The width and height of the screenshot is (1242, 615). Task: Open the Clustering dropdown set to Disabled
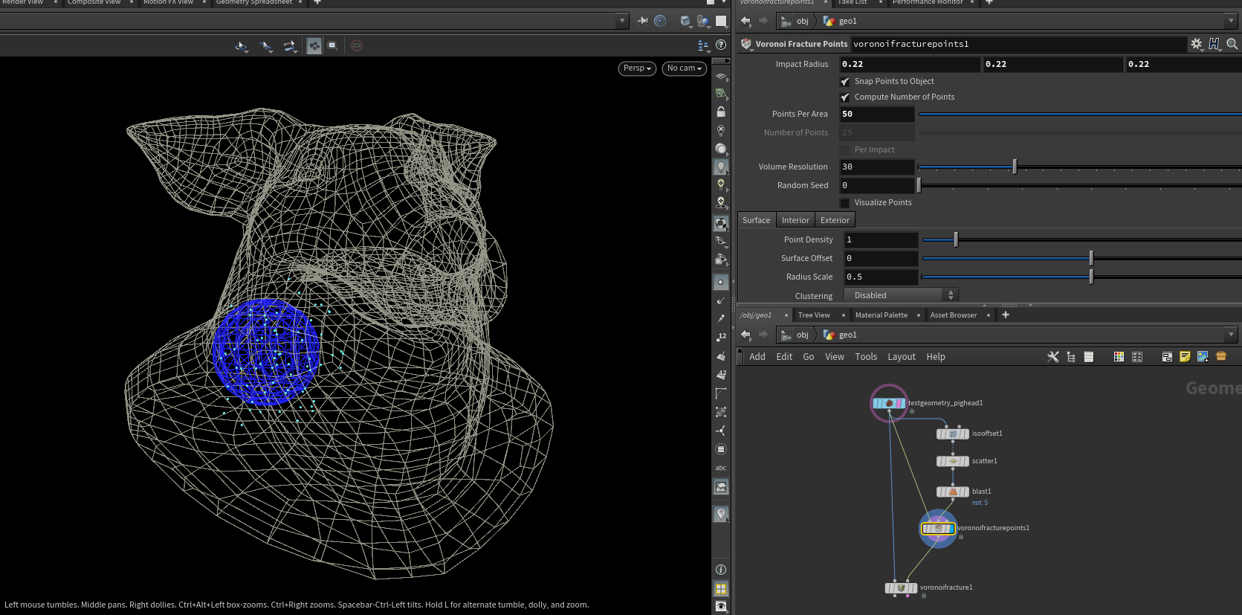pos(901,296)
